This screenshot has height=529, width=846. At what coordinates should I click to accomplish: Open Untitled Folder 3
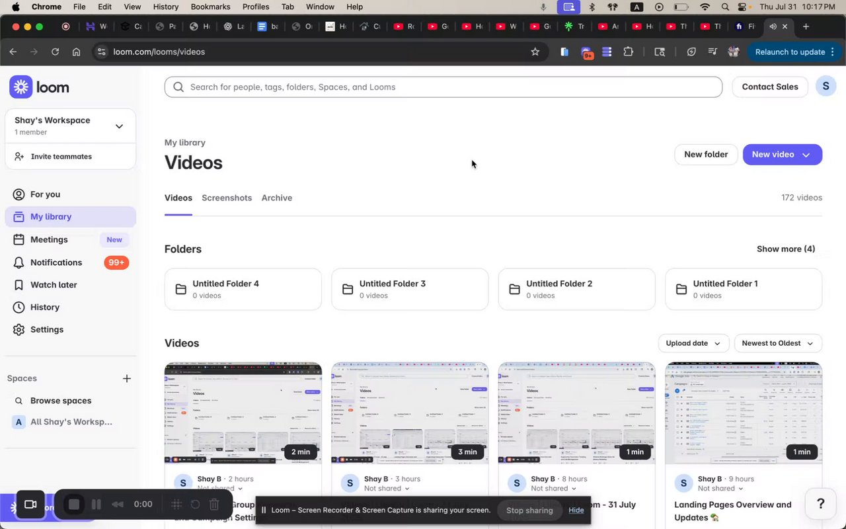[x=410, y=289]
